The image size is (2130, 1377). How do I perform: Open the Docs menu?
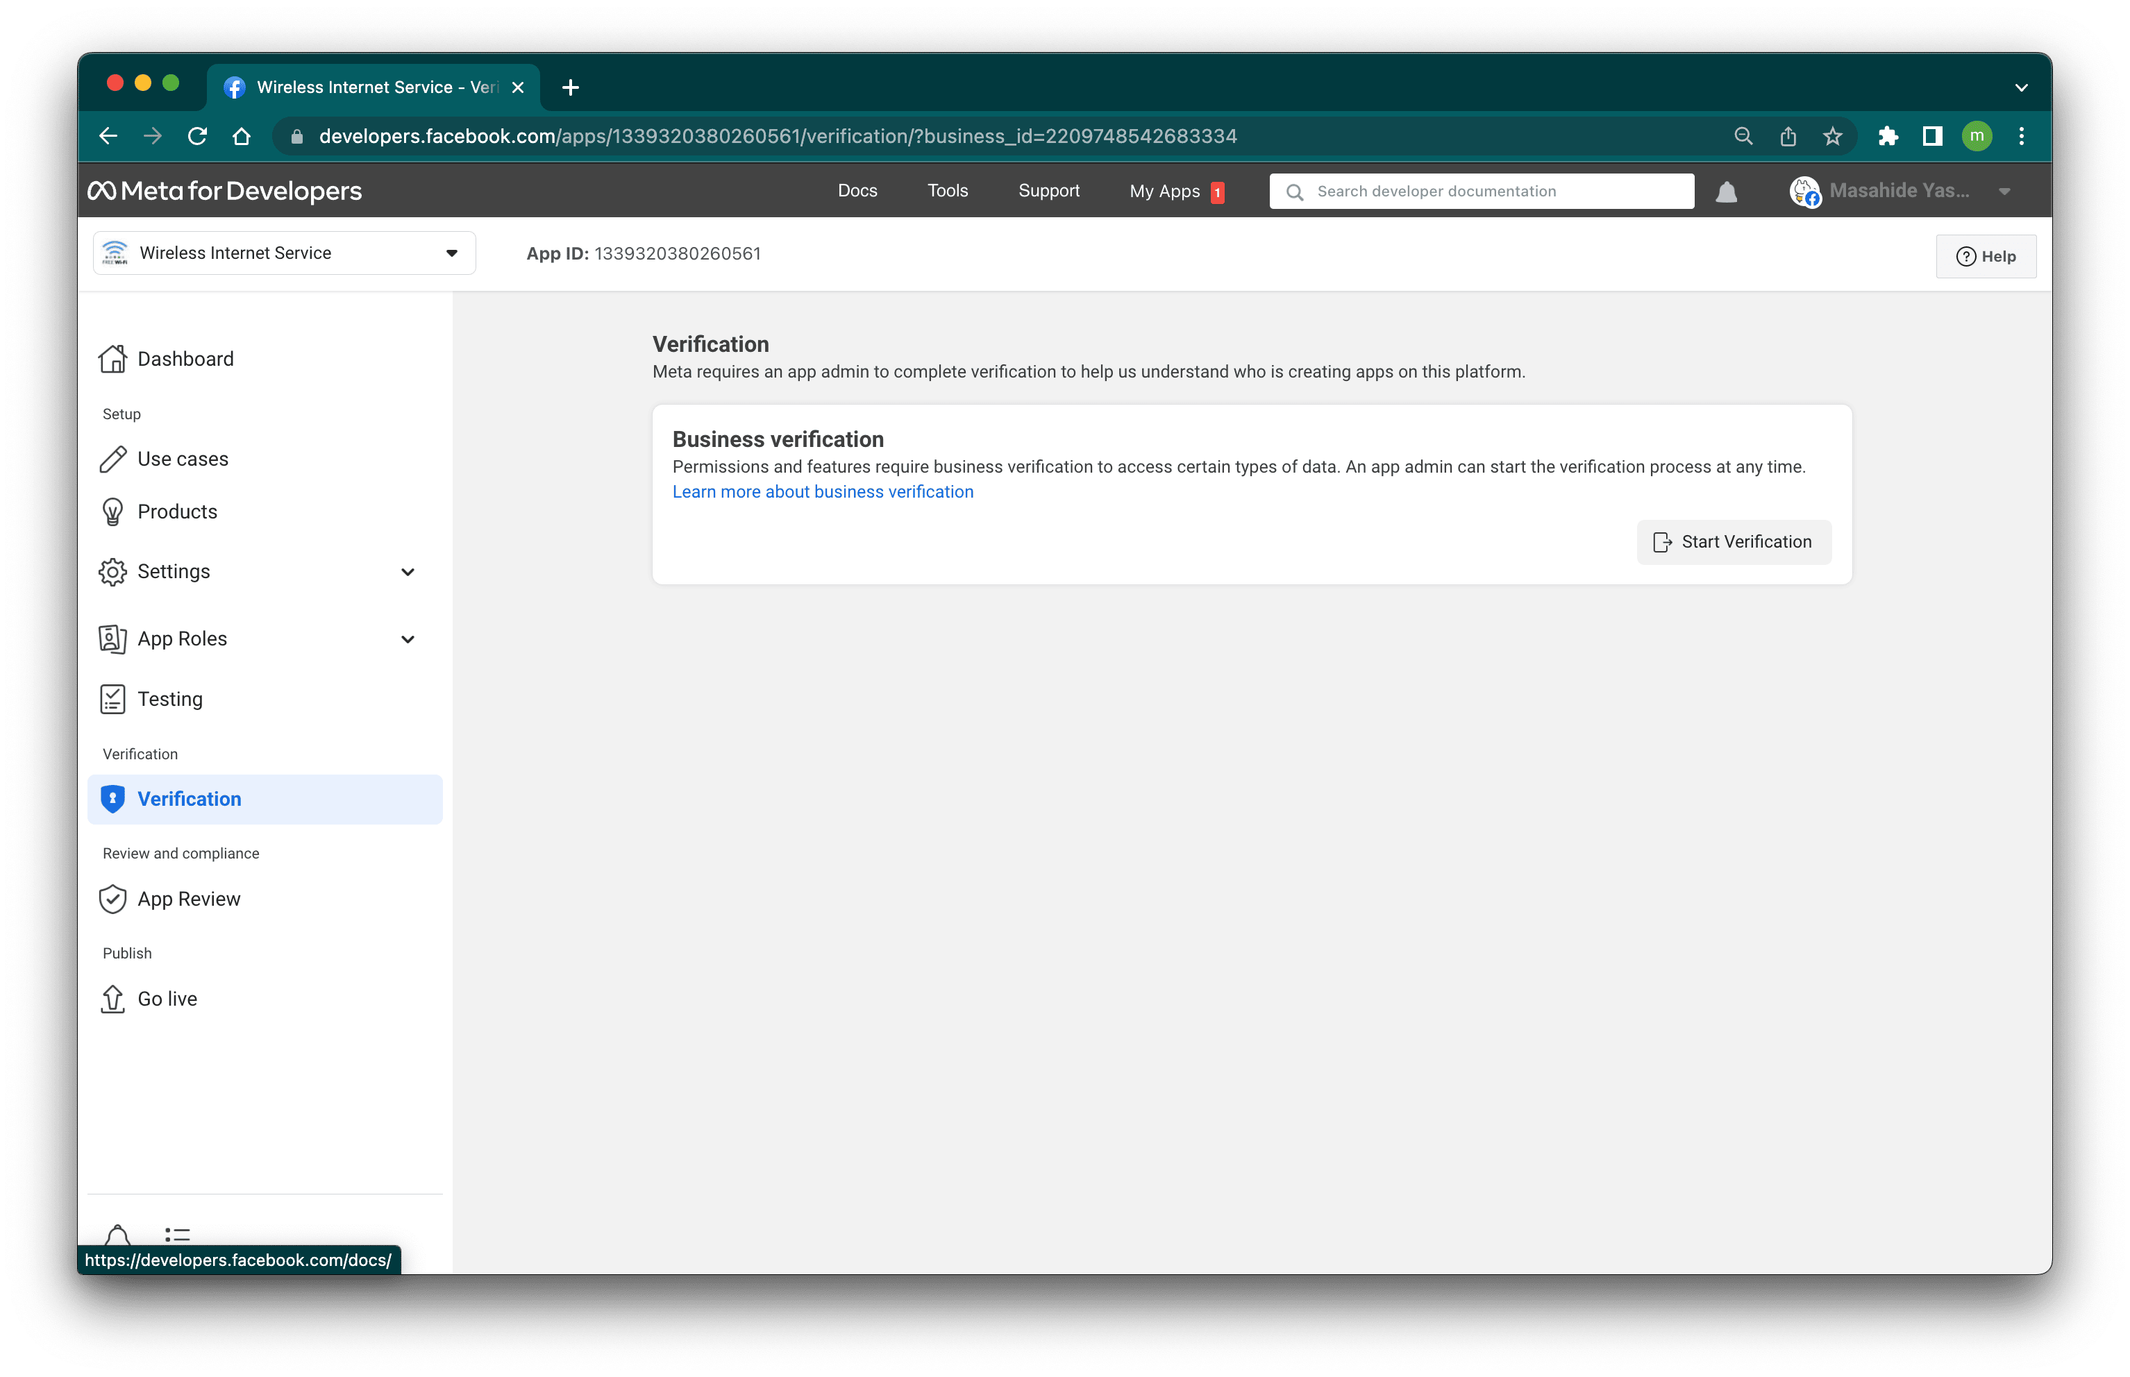(x=857, y=190)
